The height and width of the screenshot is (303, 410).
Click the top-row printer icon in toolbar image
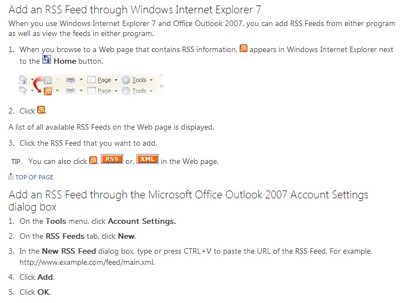pyautogui.click(x=70, y=80)
